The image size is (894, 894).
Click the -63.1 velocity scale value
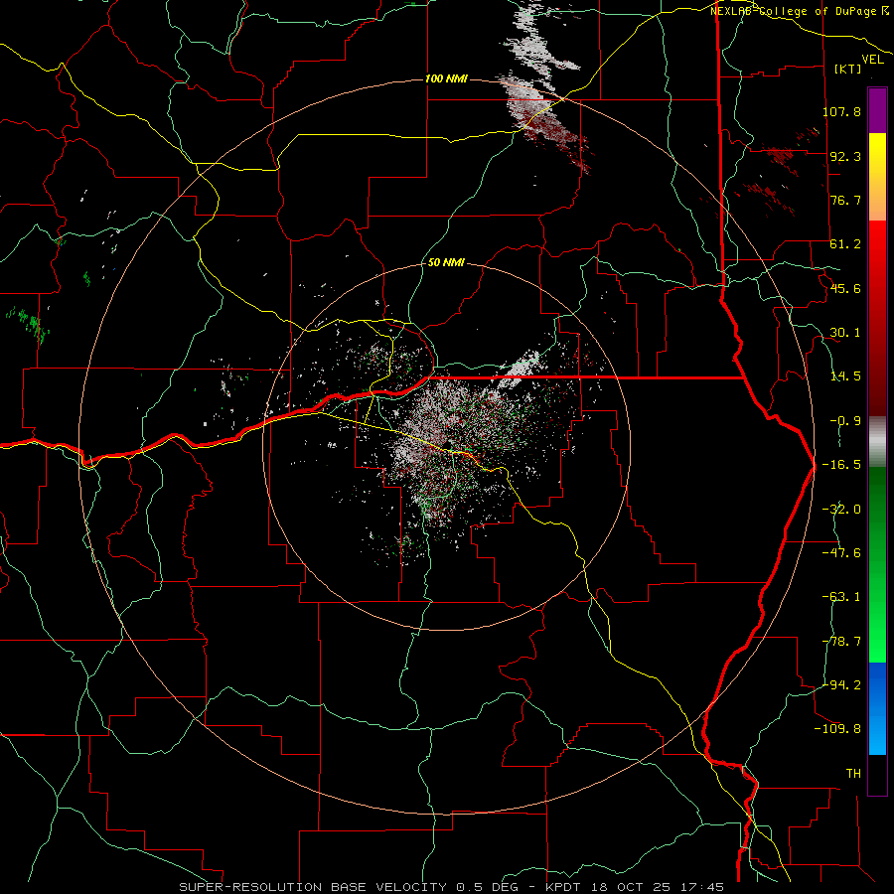841,597
